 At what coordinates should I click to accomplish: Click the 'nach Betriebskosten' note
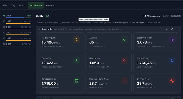click(50, 87)
